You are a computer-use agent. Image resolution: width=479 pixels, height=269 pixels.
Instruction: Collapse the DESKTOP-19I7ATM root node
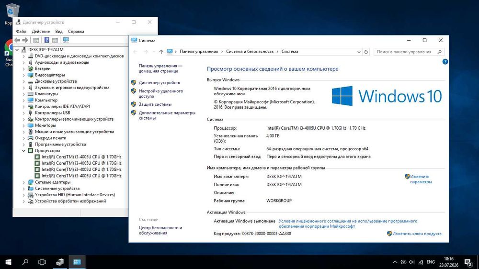(x=17, y=49)
